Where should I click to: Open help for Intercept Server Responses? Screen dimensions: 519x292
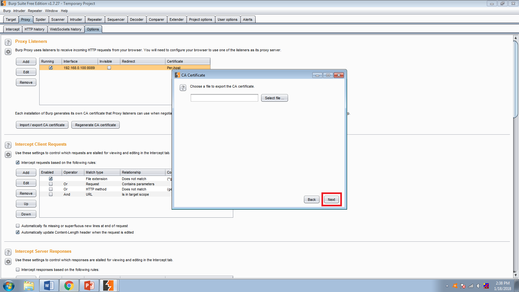point(8,252)
